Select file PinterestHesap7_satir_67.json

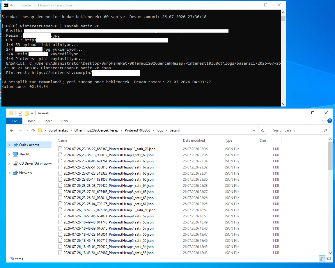[x=109, y=167]
